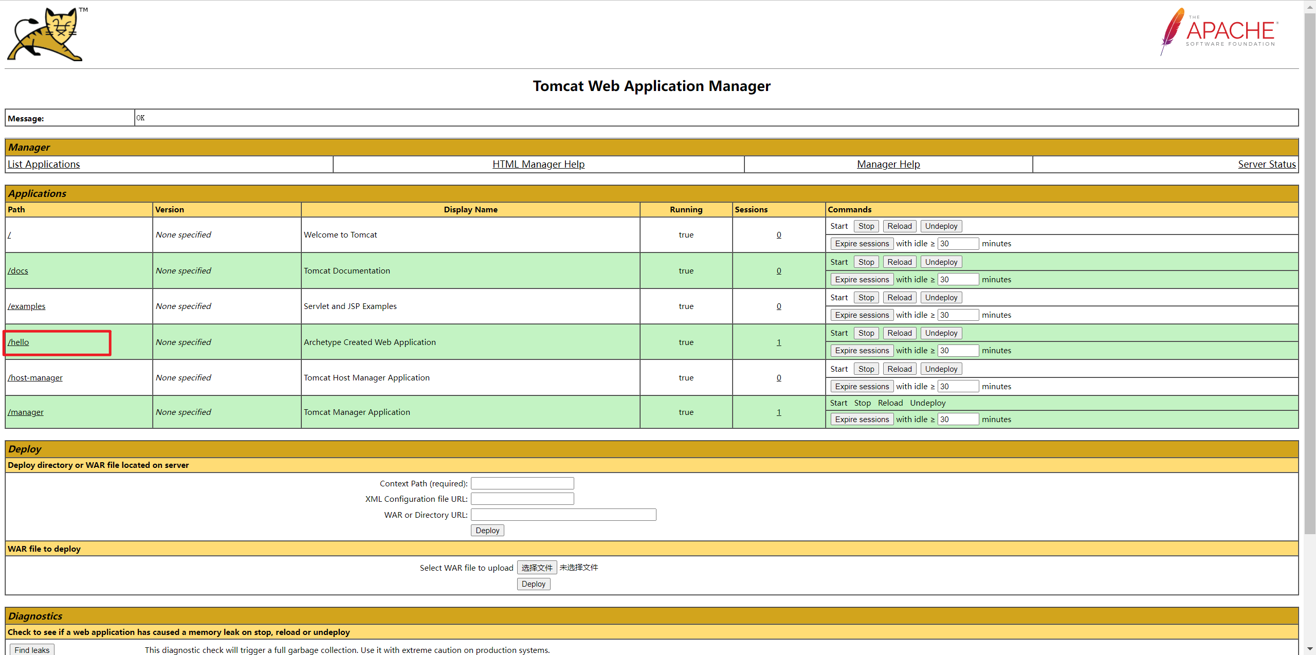Undeploy the /docs application
1316x655 pixels.
click(941, 262)
